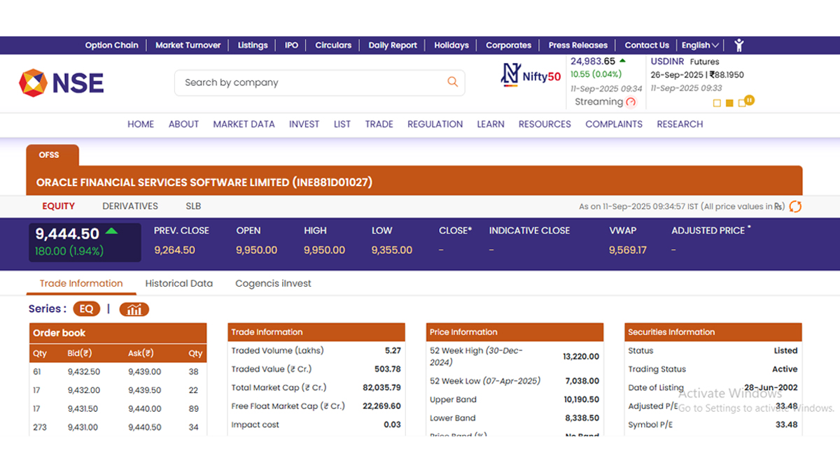Switch to the DERIVATIVES tab
840x472 pixels.
coord(130,206)
